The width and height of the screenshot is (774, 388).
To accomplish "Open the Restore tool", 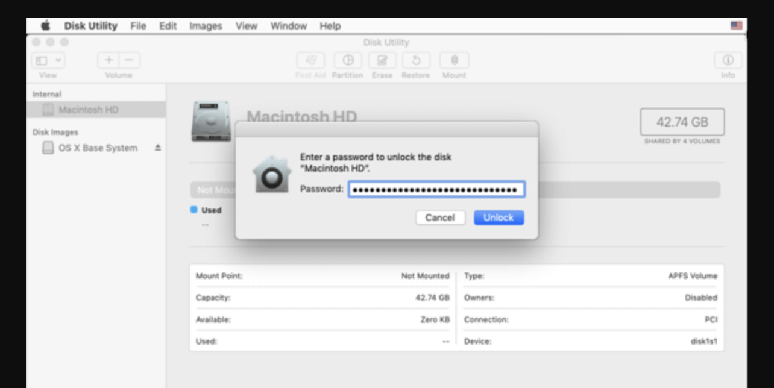I will click(415, 60).
